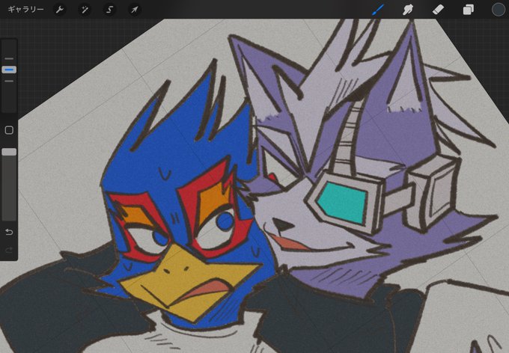Image resolution: width=509 pixels, height=353 pixels.
Task: Open the active color picker circle
Action: [x=499, y=10]
